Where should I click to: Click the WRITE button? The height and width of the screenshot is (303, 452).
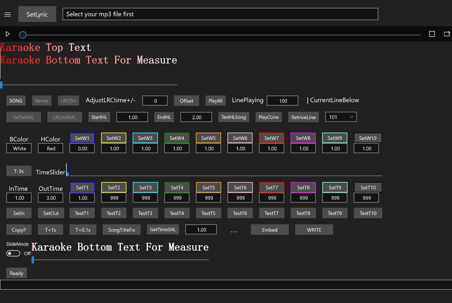[x=314, y=230]
